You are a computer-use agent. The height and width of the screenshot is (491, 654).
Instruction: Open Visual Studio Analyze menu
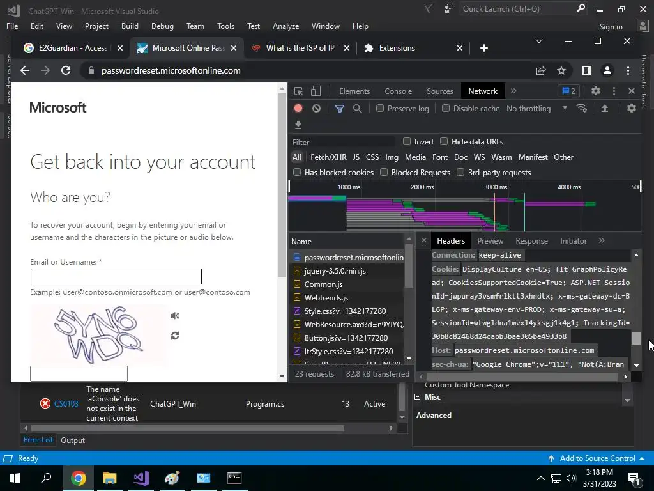pos(285,26)
